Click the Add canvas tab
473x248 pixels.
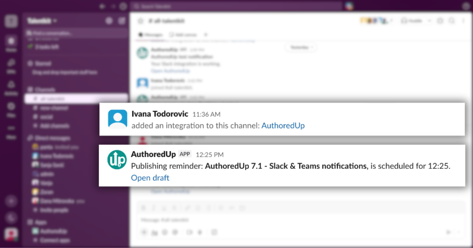coord(183,35)
